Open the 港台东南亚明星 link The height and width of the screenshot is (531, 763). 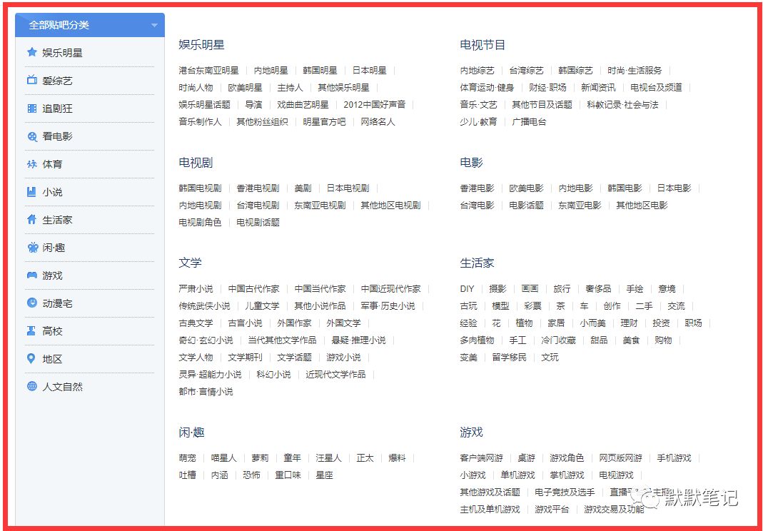208,71
